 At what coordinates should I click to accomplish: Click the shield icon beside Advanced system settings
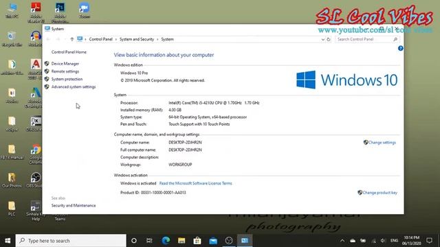(x=47, y=87)
